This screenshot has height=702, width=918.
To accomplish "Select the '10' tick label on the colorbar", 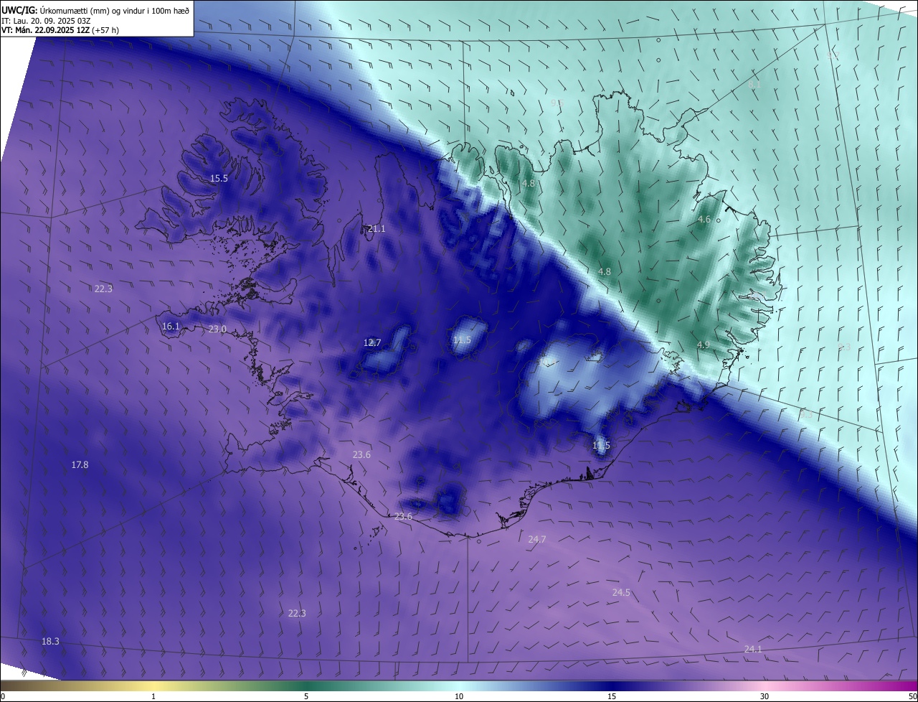I will [459, 696].
